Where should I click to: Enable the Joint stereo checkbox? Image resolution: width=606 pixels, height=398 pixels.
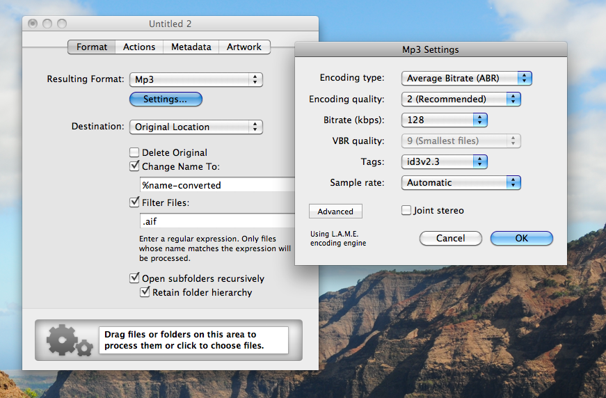(x=406, y=211)
